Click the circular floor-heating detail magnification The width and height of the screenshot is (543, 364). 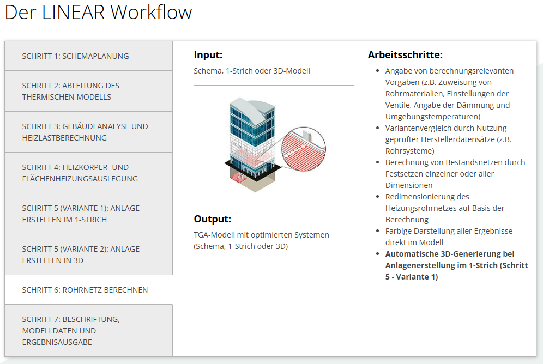304,145
